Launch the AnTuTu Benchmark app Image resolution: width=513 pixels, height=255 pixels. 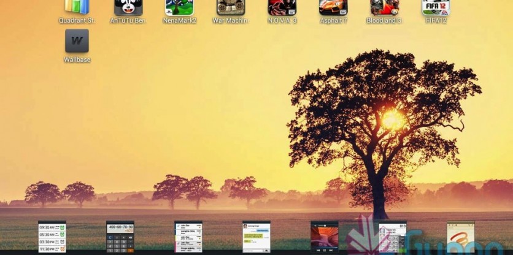(128, 7)
